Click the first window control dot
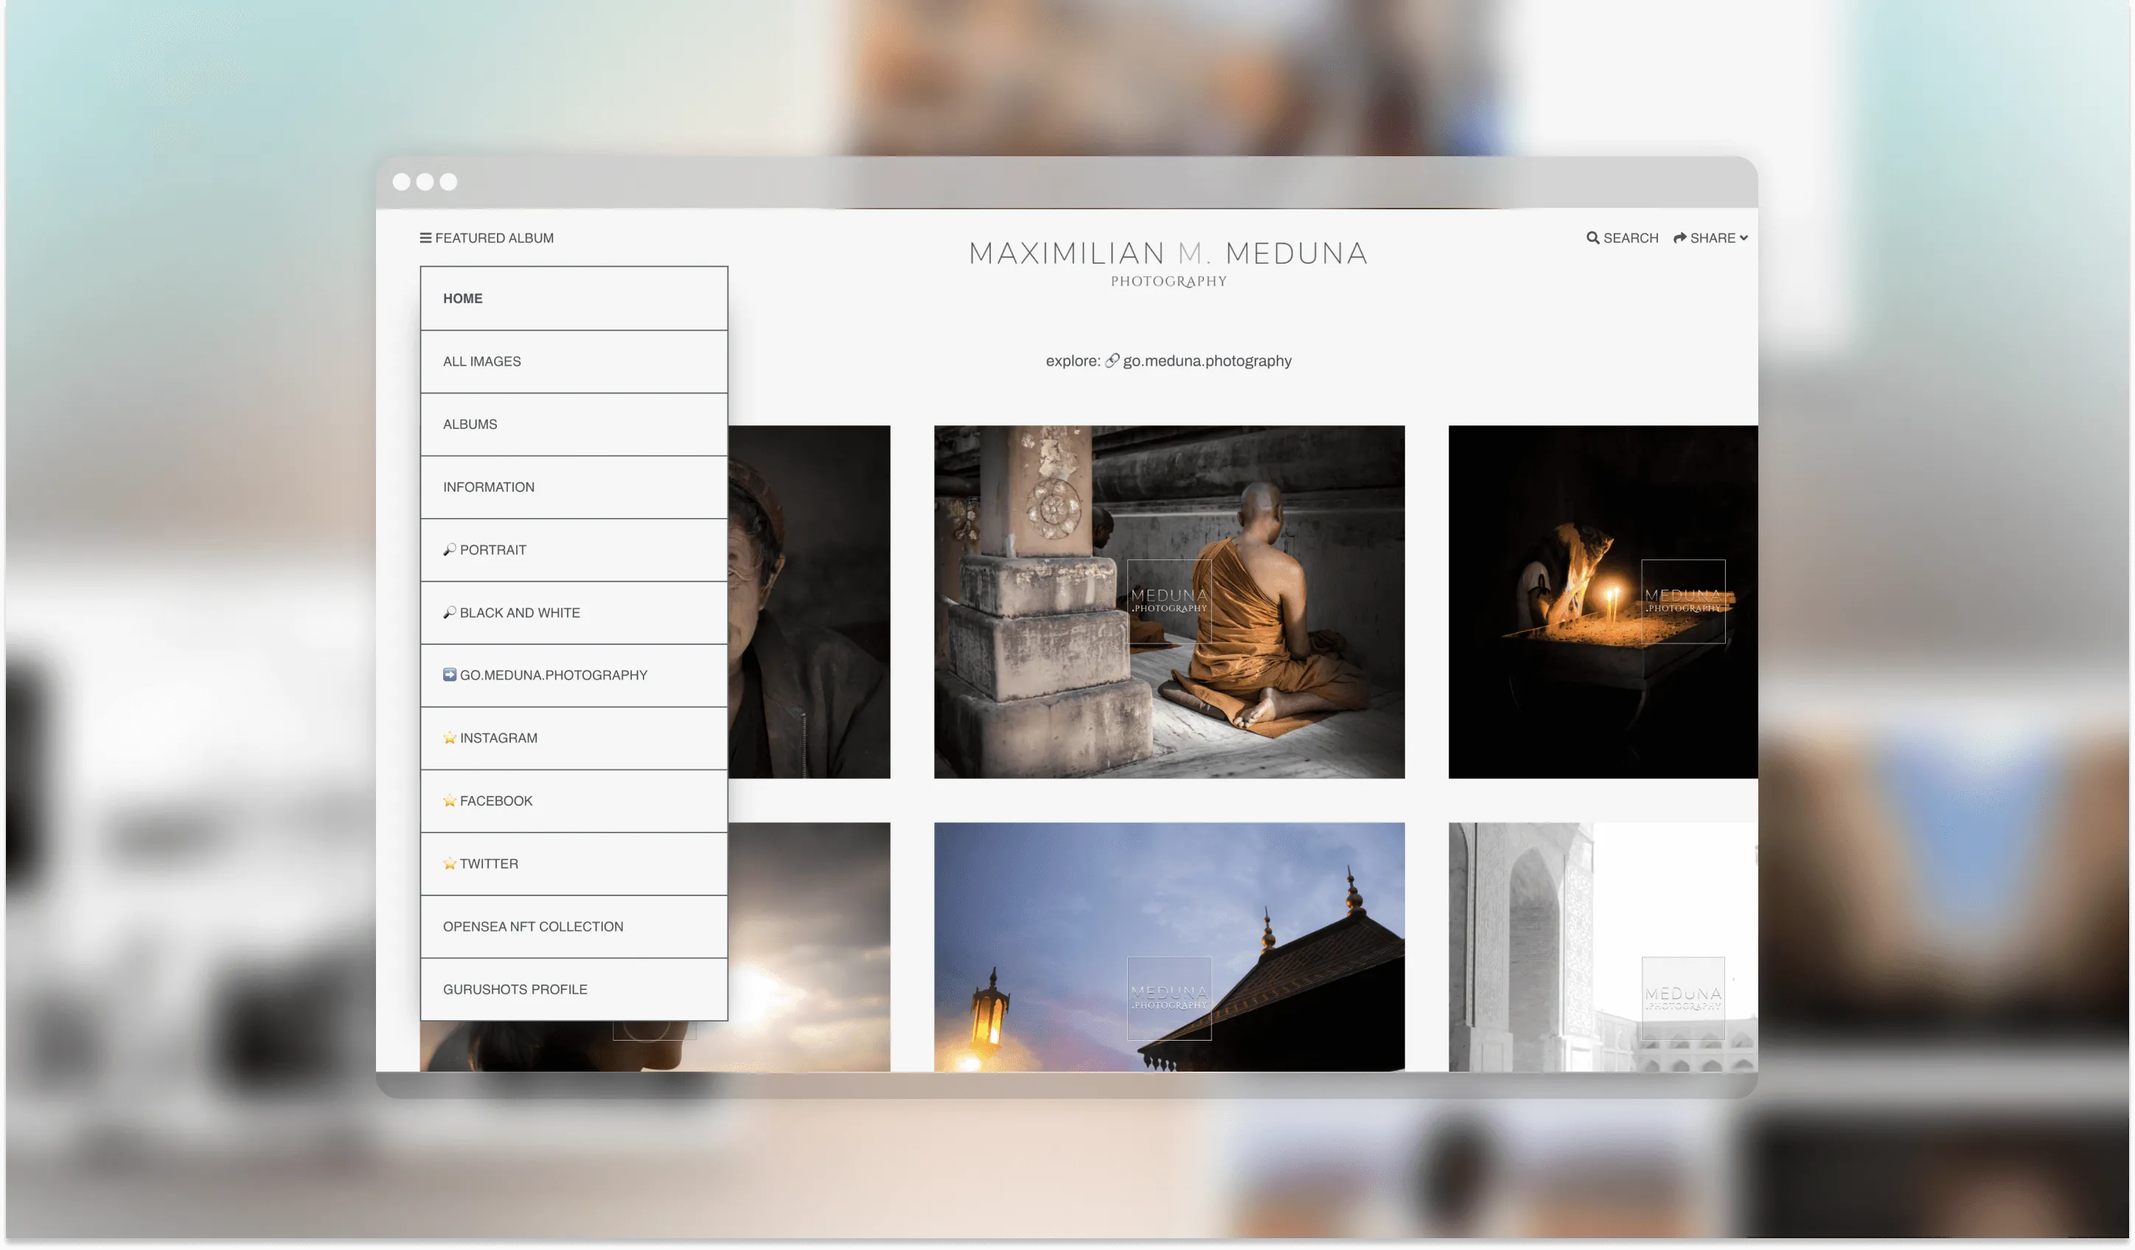 (x=402, y=182)
